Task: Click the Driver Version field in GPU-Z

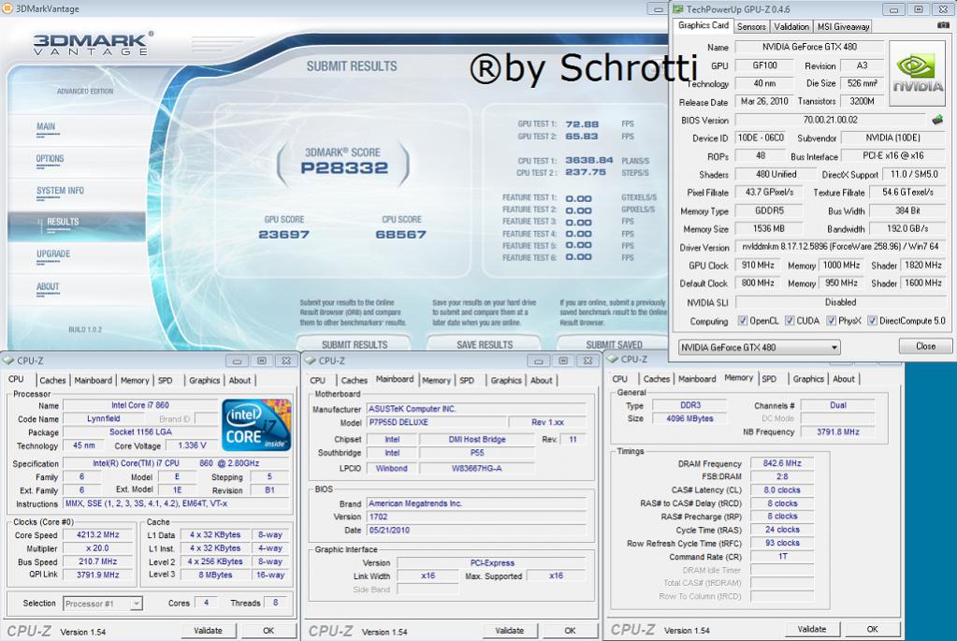Action: 841,247
